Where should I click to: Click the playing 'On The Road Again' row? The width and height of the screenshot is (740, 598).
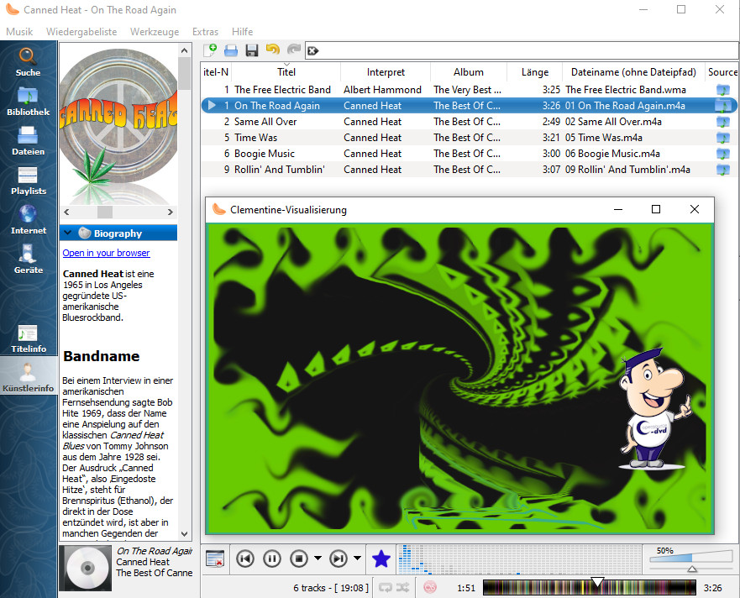[469, 106]
